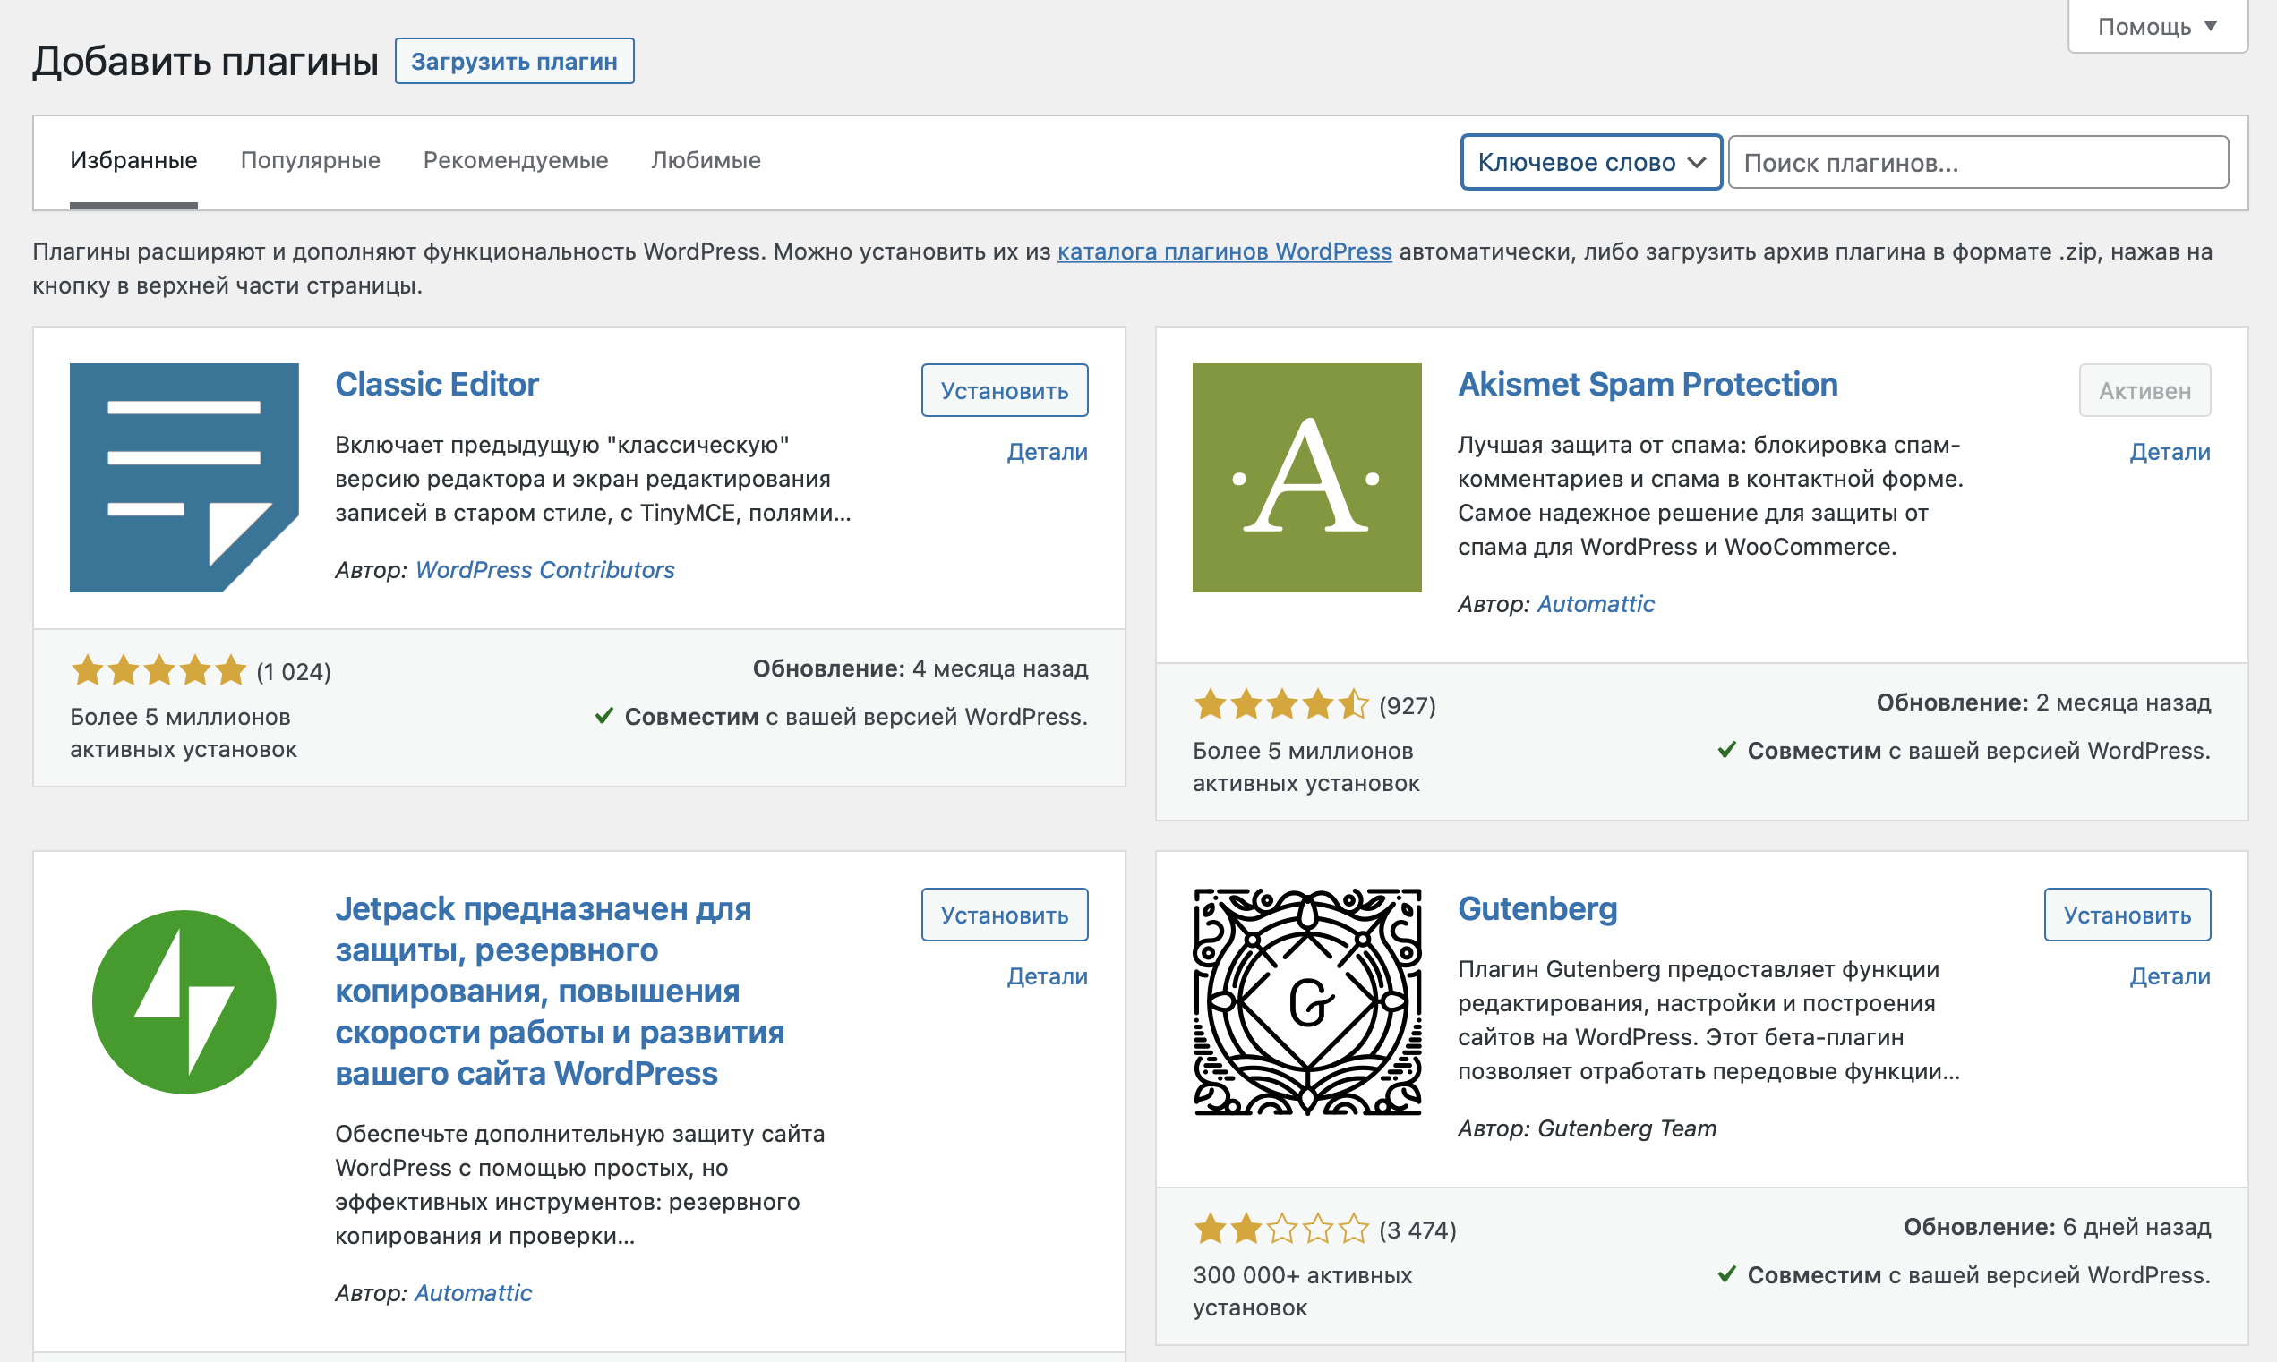Click the Classic Editor five-star rating
This screenshot has width=2277, height=1362.
coord(158,671)
